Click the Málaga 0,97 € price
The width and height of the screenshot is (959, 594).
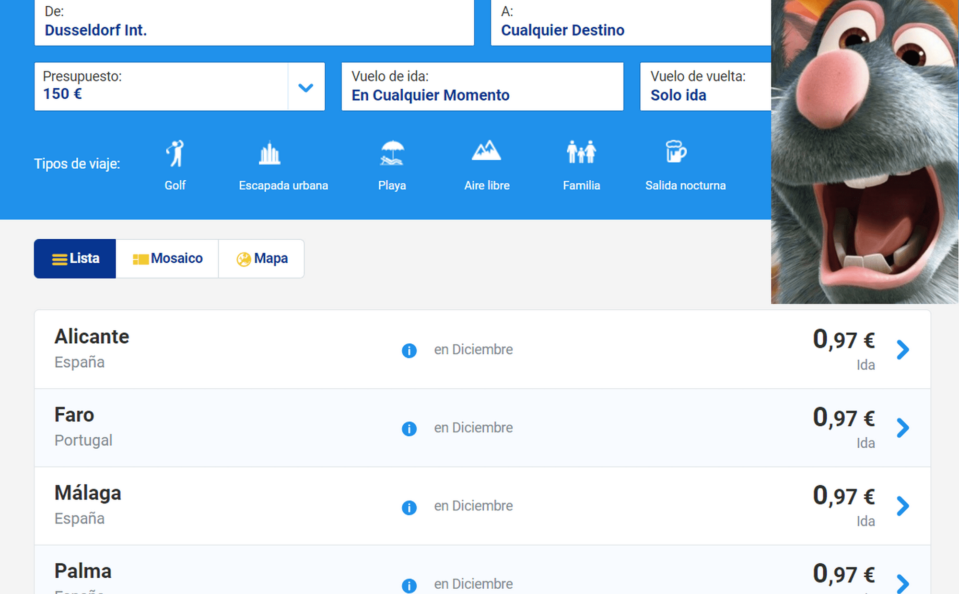[x=844, y=496]
